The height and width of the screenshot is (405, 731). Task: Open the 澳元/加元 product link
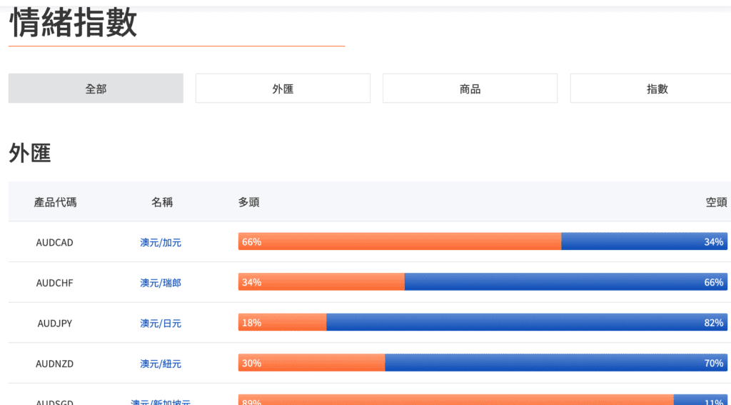[161, 243]
